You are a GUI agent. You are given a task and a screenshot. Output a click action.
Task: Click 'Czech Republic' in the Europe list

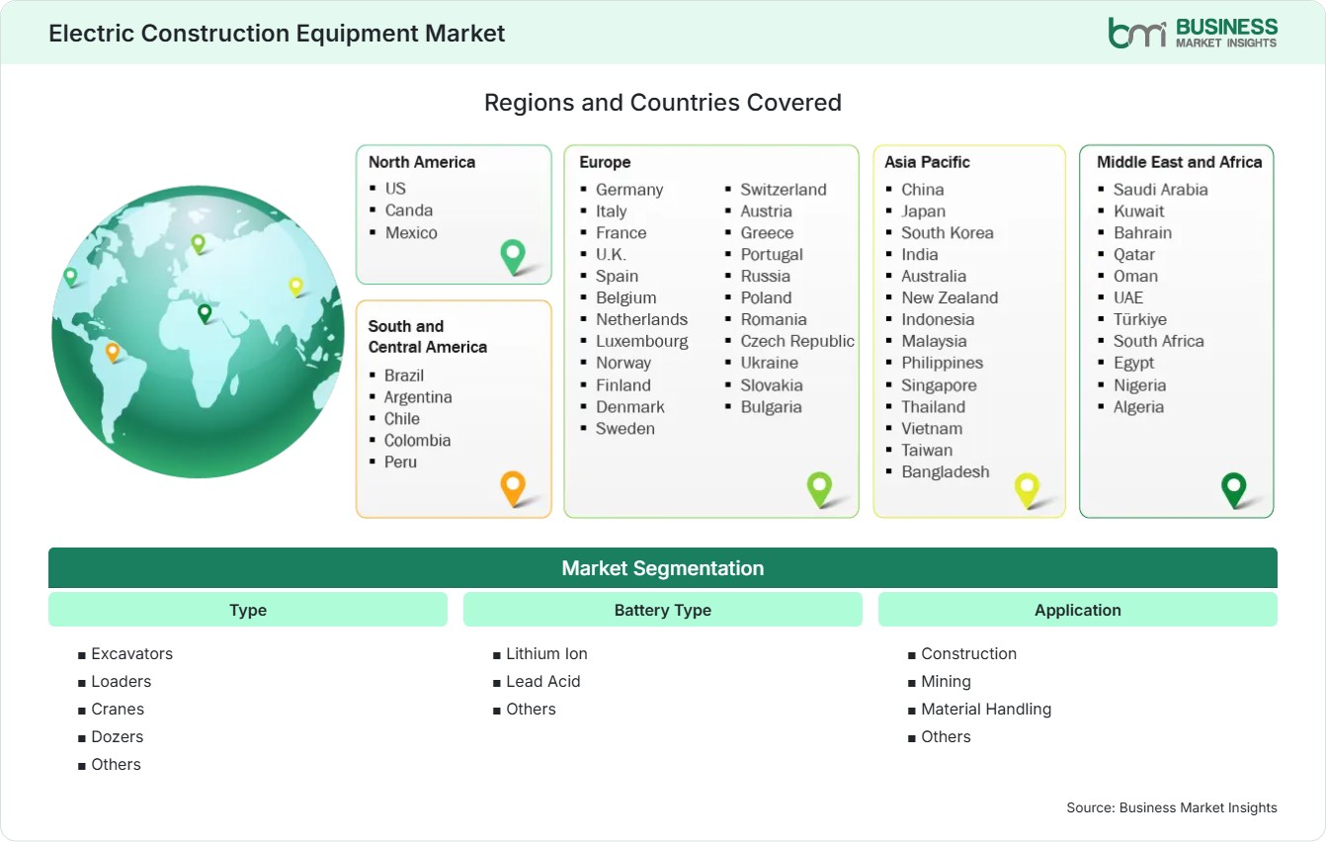(x=797, y=342)
